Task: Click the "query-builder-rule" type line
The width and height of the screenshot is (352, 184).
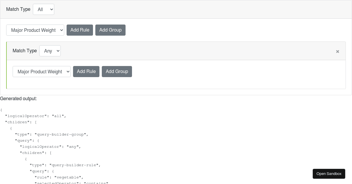Action: 65,165
